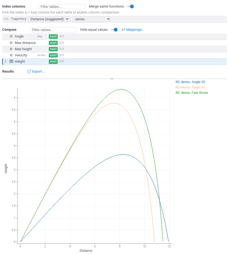Click the 3/3 count in Angle row
Image resolution: width=229 pixels, height=255 pixels.
(x=61, y=36)
